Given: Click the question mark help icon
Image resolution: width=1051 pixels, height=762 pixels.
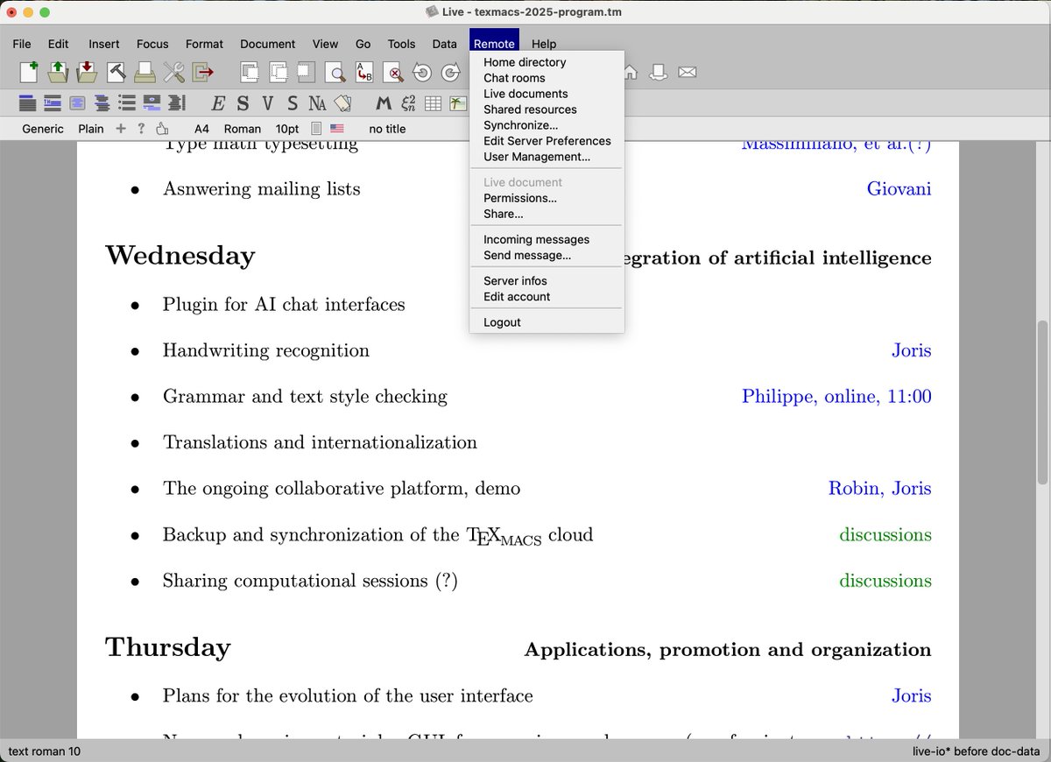Looking at the screenshot, I should [142, 129].
